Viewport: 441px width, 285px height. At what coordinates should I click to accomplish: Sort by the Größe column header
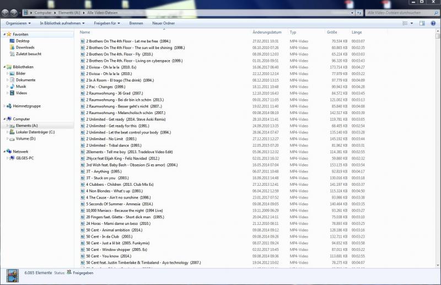pos(332,33)
